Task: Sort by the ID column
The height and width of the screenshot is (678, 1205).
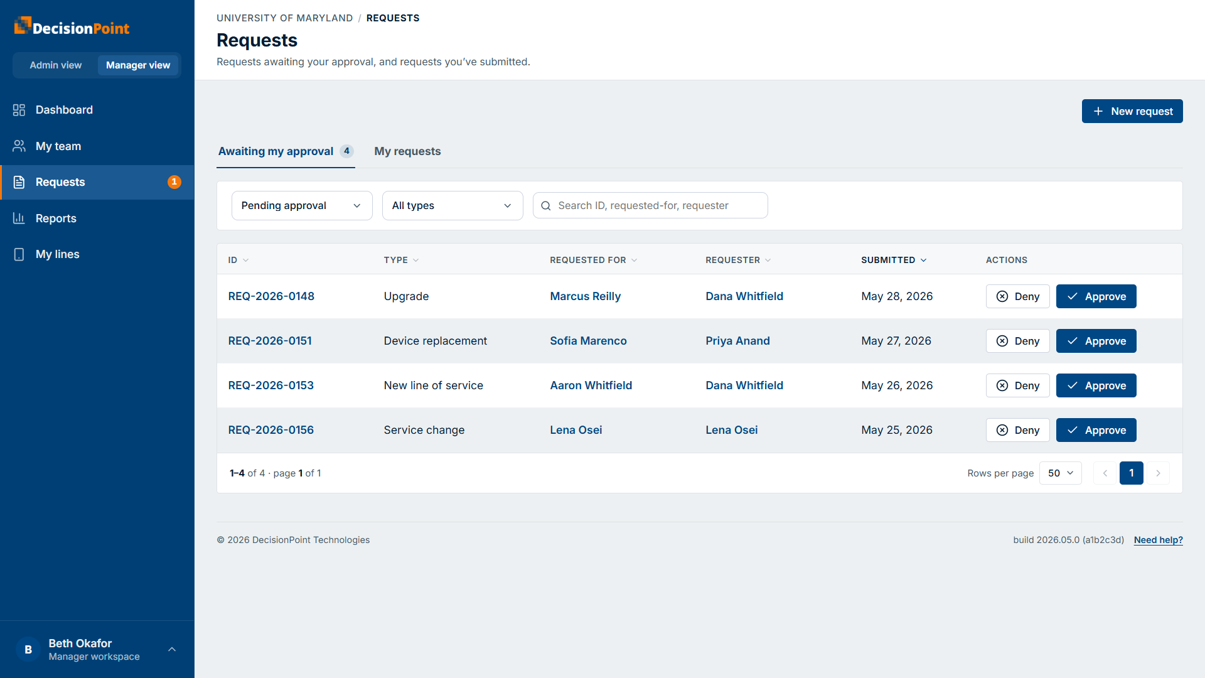Action: (x=238, y=260)
